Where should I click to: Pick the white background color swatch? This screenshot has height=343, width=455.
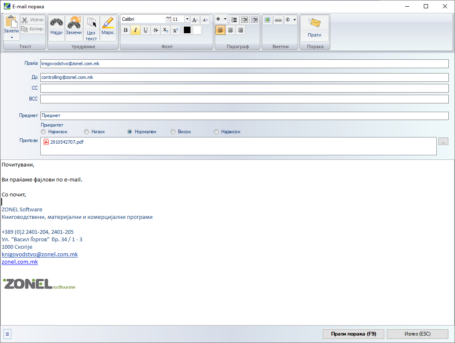click(x=197, y=30)
